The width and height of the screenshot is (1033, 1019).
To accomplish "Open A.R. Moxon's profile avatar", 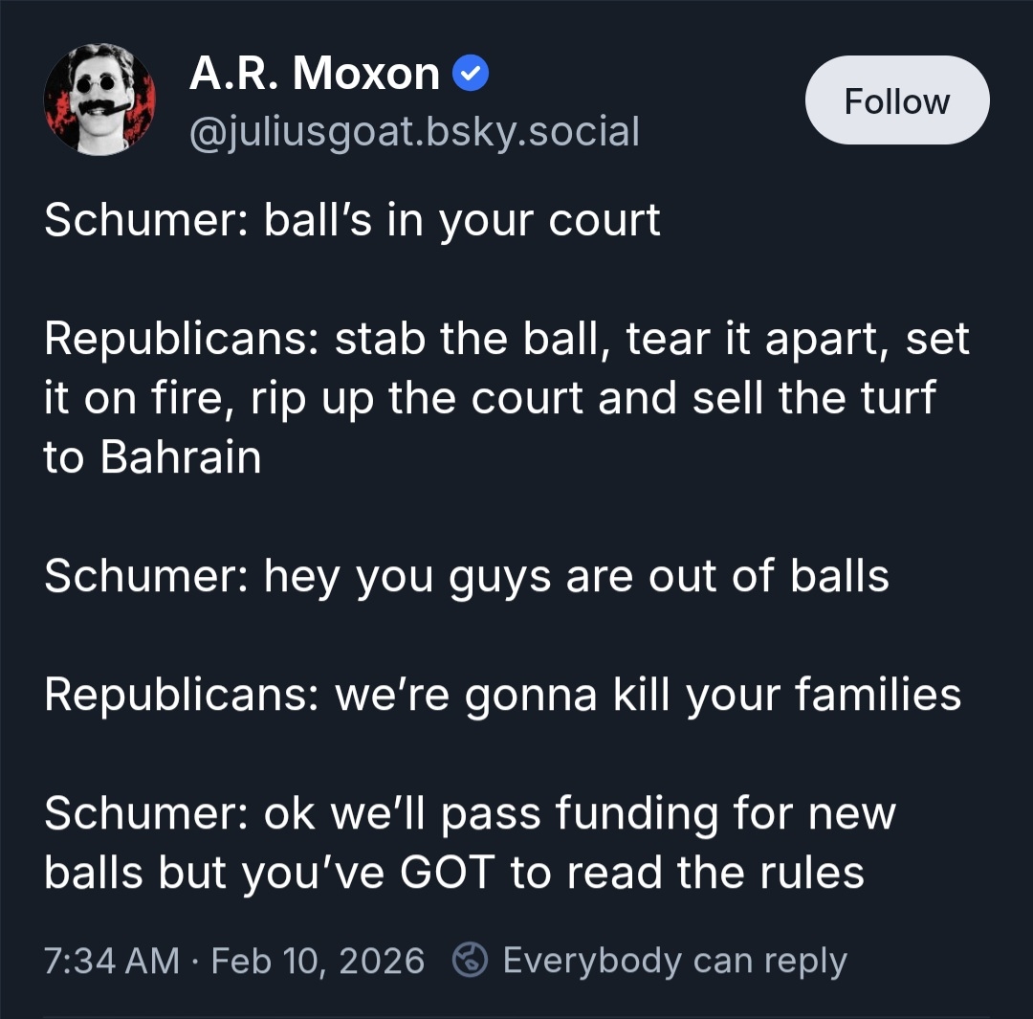I will (x=99, y=100).
